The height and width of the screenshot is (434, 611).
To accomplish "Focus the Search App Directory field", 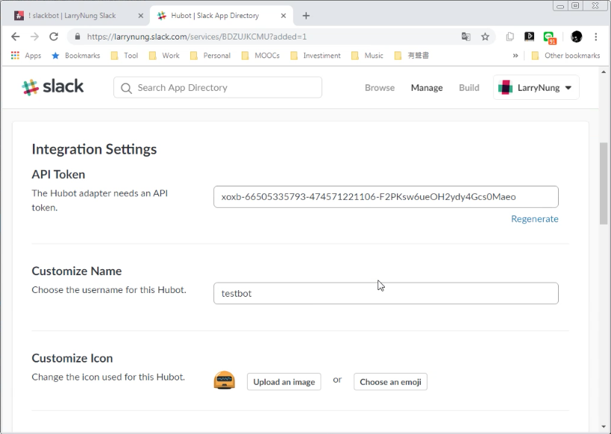I will pyautogui.click(x=218, y=88).
